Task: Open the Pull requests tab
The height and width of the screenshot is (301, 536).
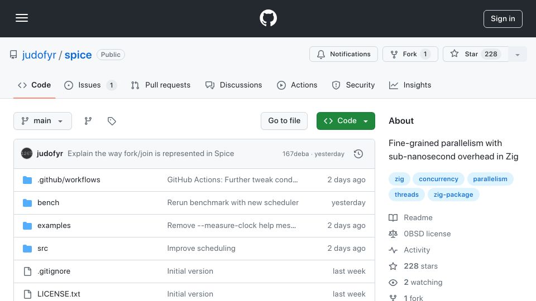Action: click(x=161, y=85)
